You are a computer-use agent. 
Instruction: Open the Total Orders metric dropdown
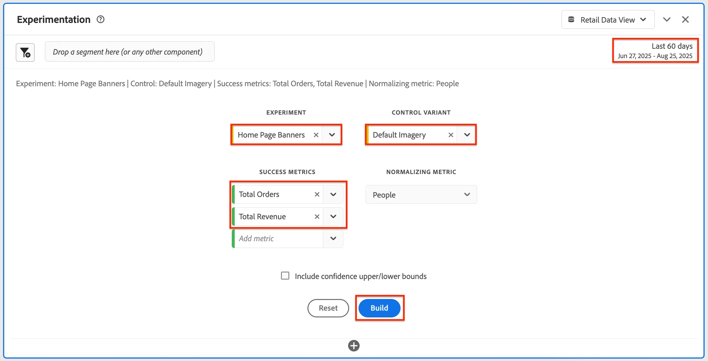(333, 194)
